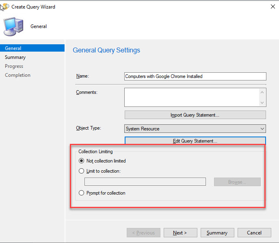Select the Completion step in sidebar
The image size is (279, 243).
pos(17,75)
